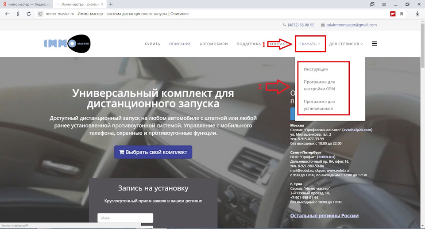This screenshot has width=425, height=229.
Task: Click the envelope icon next to email address
Action: pos(323,25)
